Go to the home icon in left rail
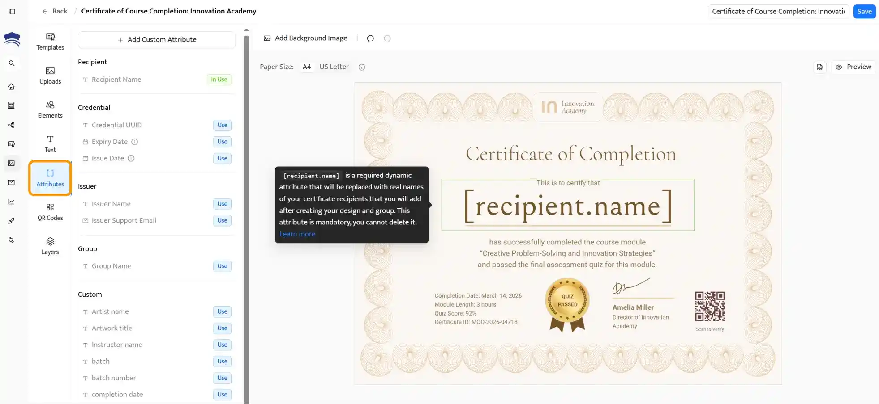 point(12,87)
